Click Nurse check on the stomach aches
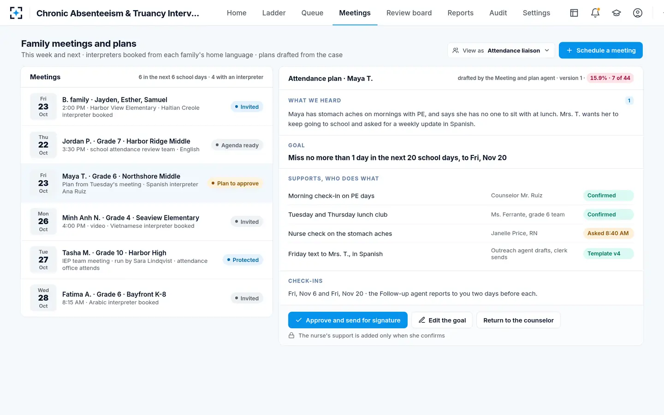The height and width of the screenshot is (415, 664). 340,234
